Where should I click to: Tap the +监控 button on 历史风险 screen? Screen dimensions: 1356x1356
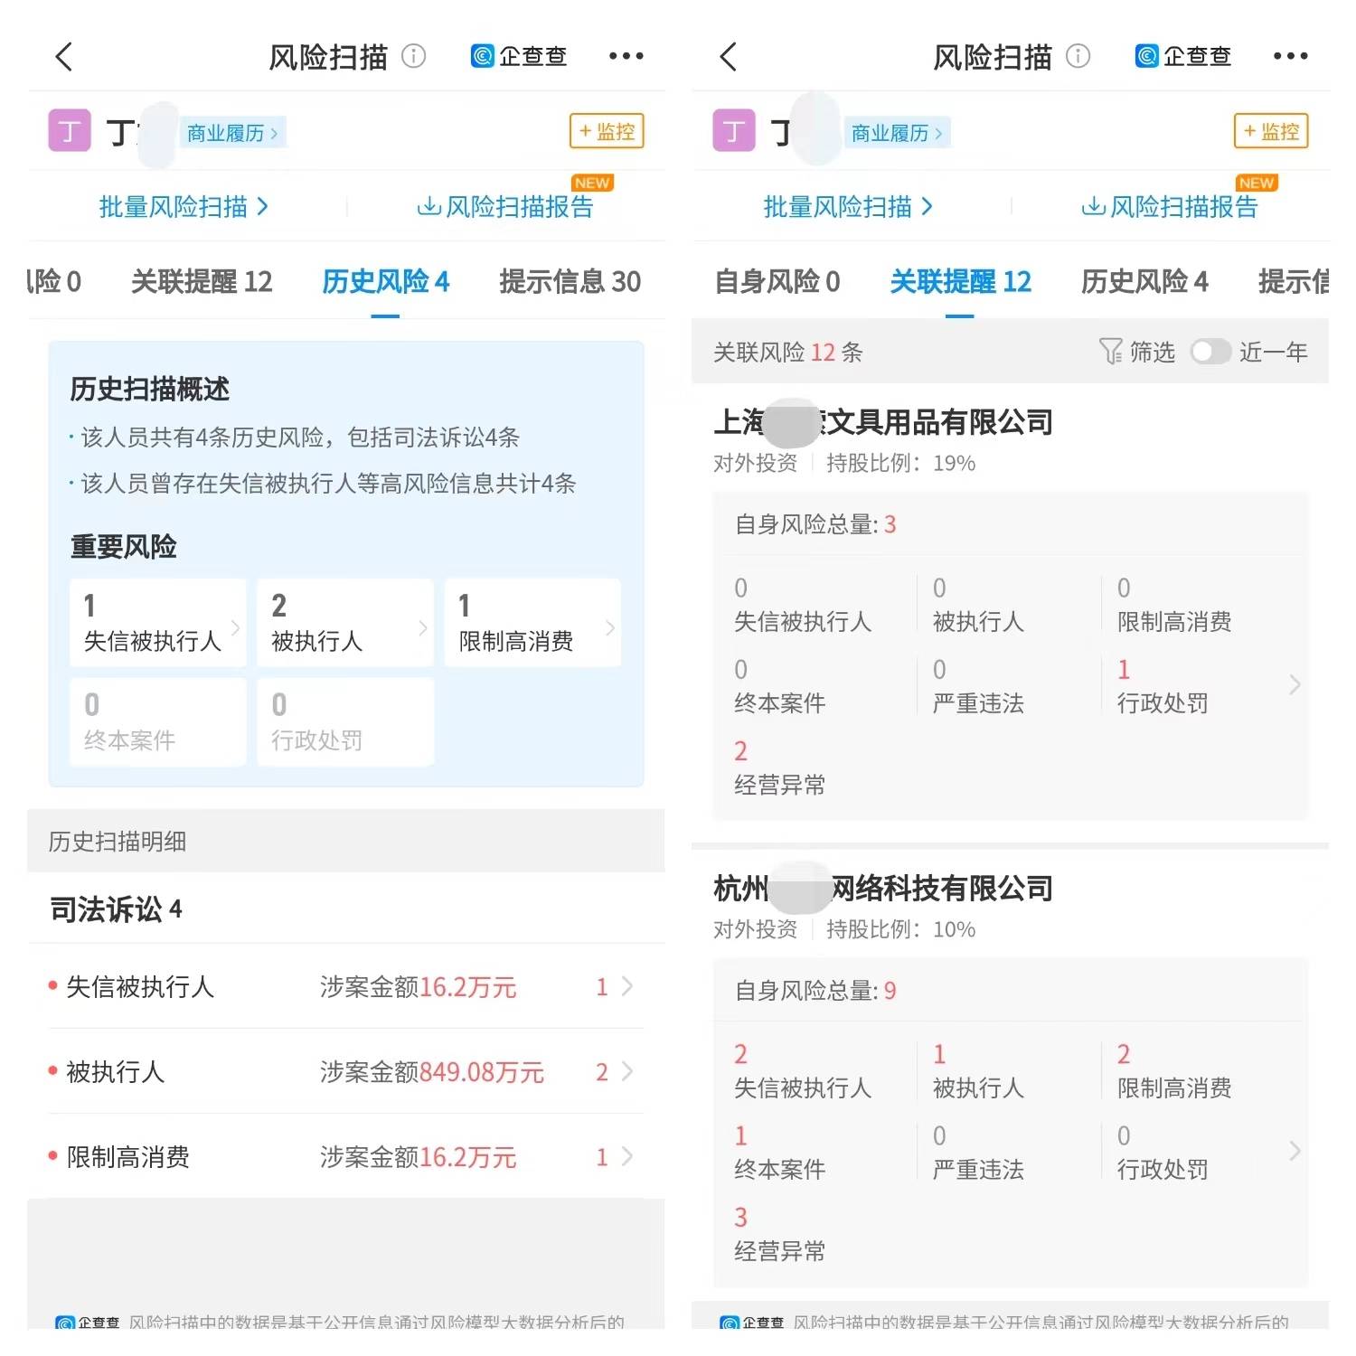pos(607,131)
